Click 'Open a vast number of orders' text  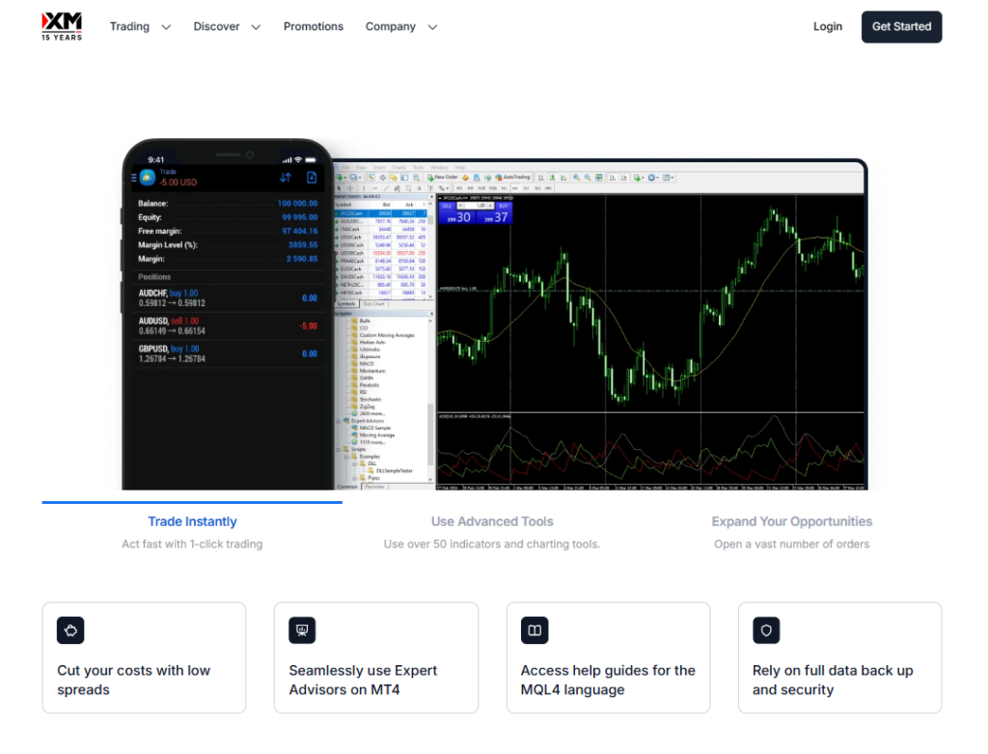coord(792,545)
